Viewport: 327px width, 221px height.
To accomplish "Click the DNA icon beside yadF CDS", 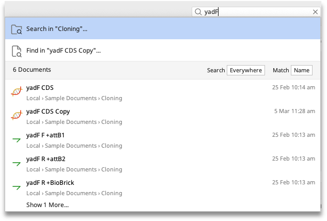I will tap(17, 91).
